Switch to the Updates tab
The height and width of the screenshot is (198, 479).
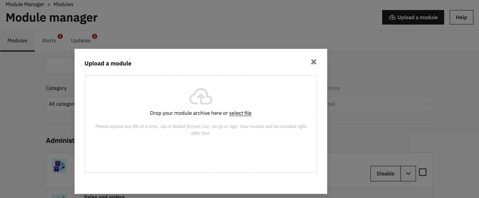(81, 41)
